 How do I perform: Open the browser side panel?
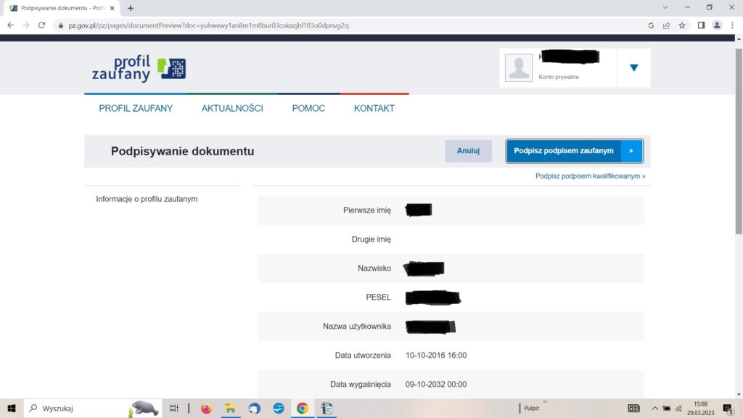[x=702, y=25]
